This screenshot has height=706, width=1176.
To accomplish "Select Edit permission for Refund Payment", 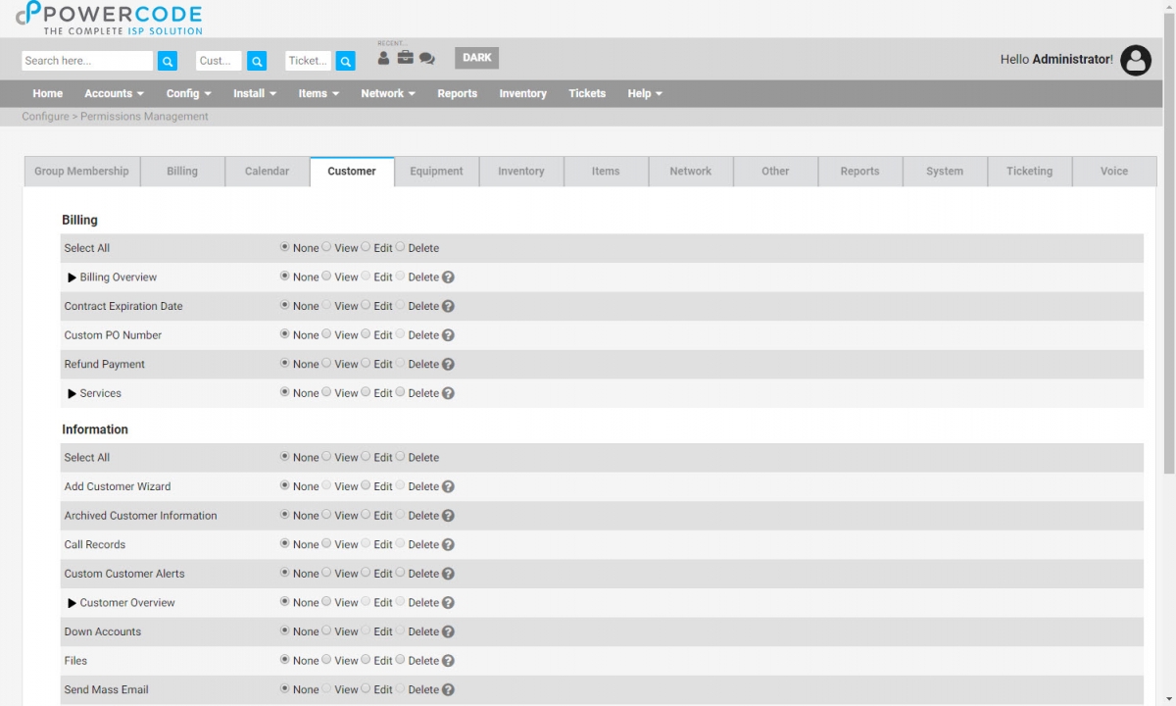I will pos(367,364).
